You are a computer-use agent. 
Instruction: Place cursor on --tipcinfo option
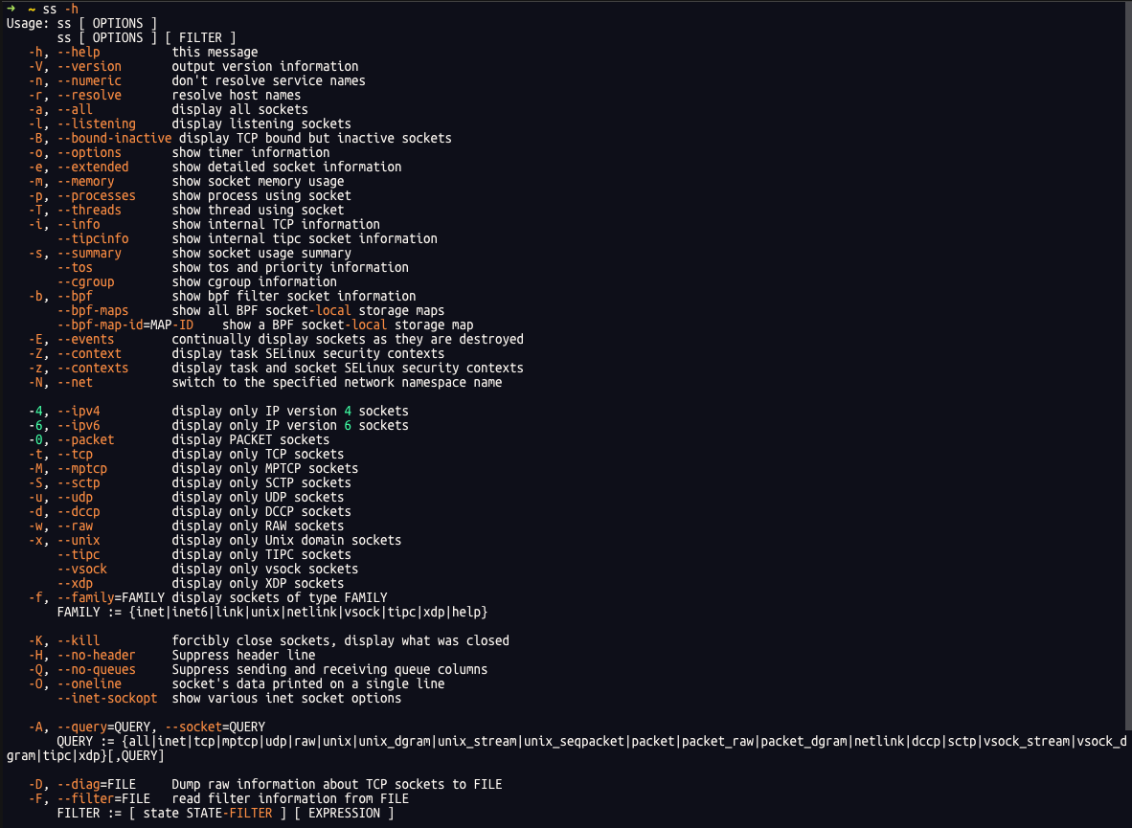[93, 238]
